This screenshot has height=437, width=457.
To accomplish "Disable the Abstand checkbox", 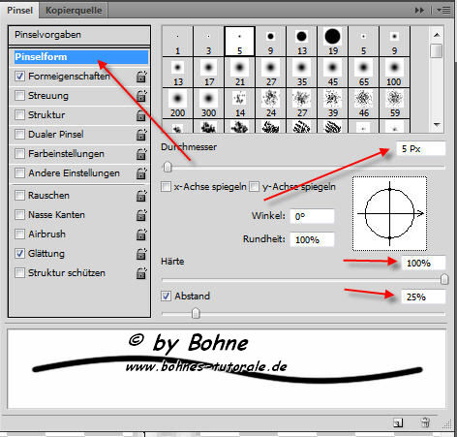I will pyautogui.click(x=166, y=296).
